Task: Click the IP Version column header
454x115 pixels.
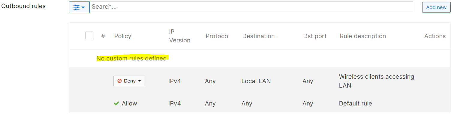Action: [x=180, y=36]
